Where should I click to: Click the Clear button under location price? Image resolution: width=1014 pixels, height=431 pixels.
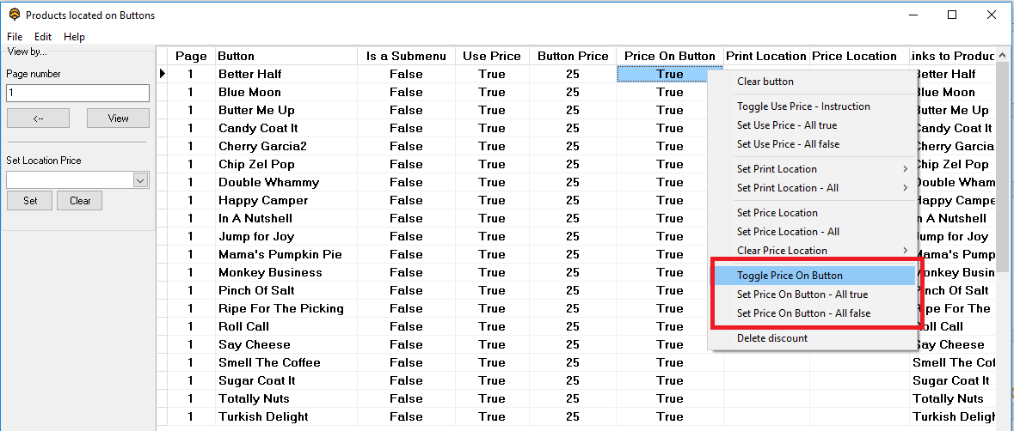pyautogui.click(x=80, y=201)
